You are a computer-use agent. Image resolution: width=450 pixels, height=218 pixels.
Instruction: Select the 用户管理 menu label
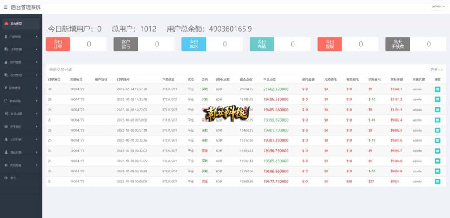click(15, 62)
